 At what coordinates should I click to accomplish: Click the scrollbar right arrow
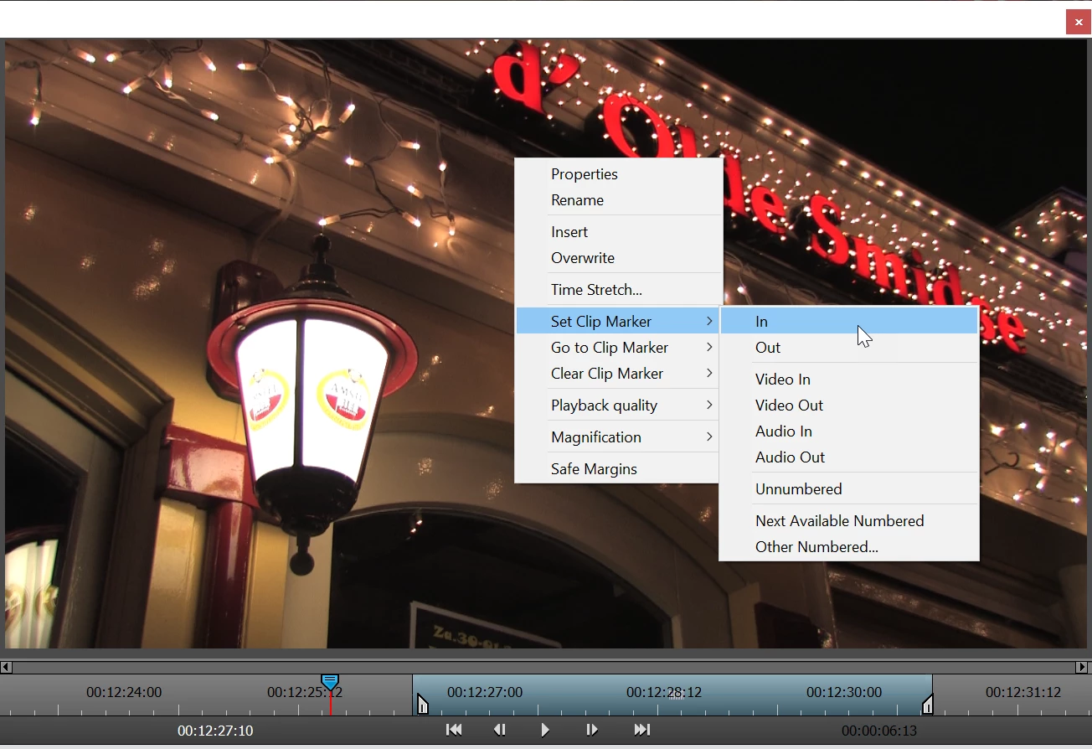(x=1082, y=668)
